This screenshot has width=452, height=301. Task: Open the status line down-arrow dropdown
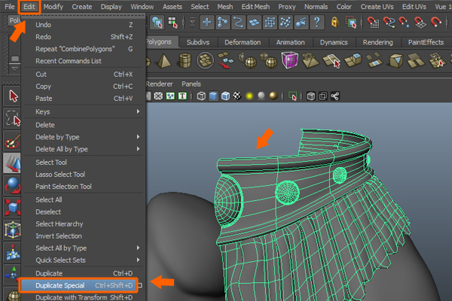point(192,22)
